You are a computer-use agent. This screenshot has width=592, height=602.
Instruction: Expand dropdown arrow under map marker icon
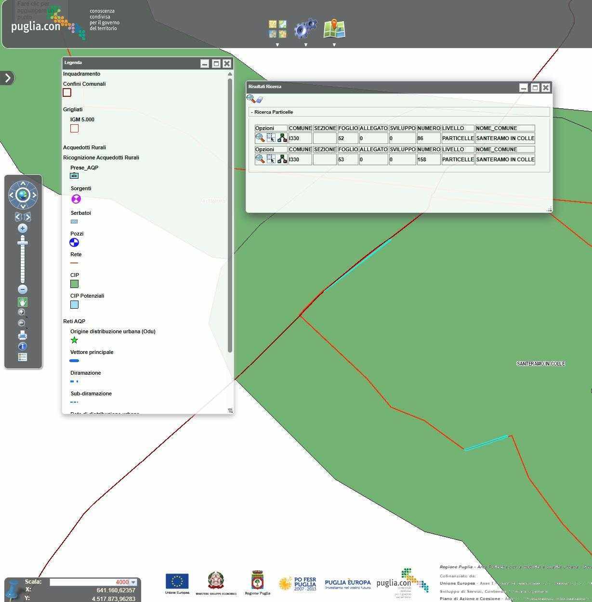click(334, 45)
